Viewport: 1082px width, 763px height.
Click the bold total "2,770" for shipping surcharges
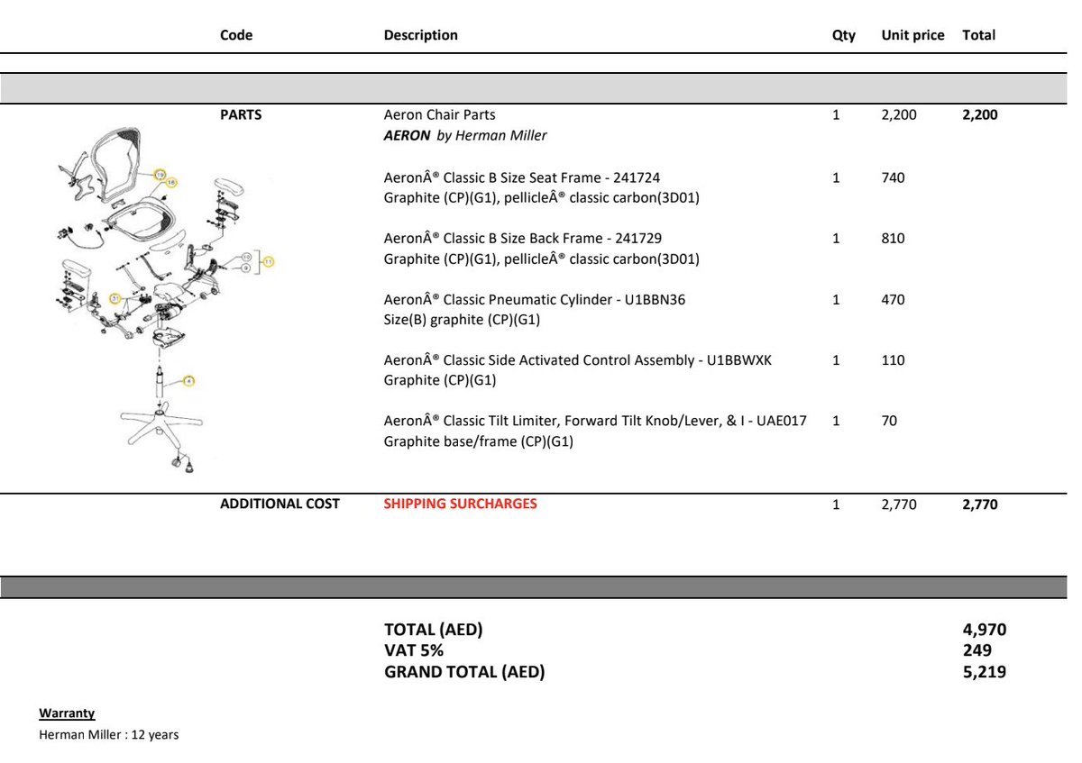(x=980, y=504)
